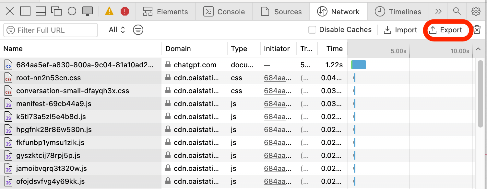Expand hidden tabs with double chevron
The height and width of the screenshot is (189, 487).
(x=438, y=11)
